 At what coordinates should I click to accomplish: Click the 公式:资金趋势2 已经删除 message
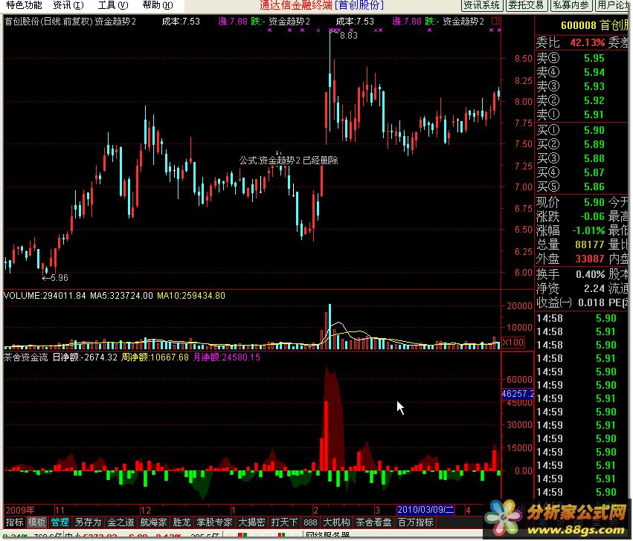point(289,161)
